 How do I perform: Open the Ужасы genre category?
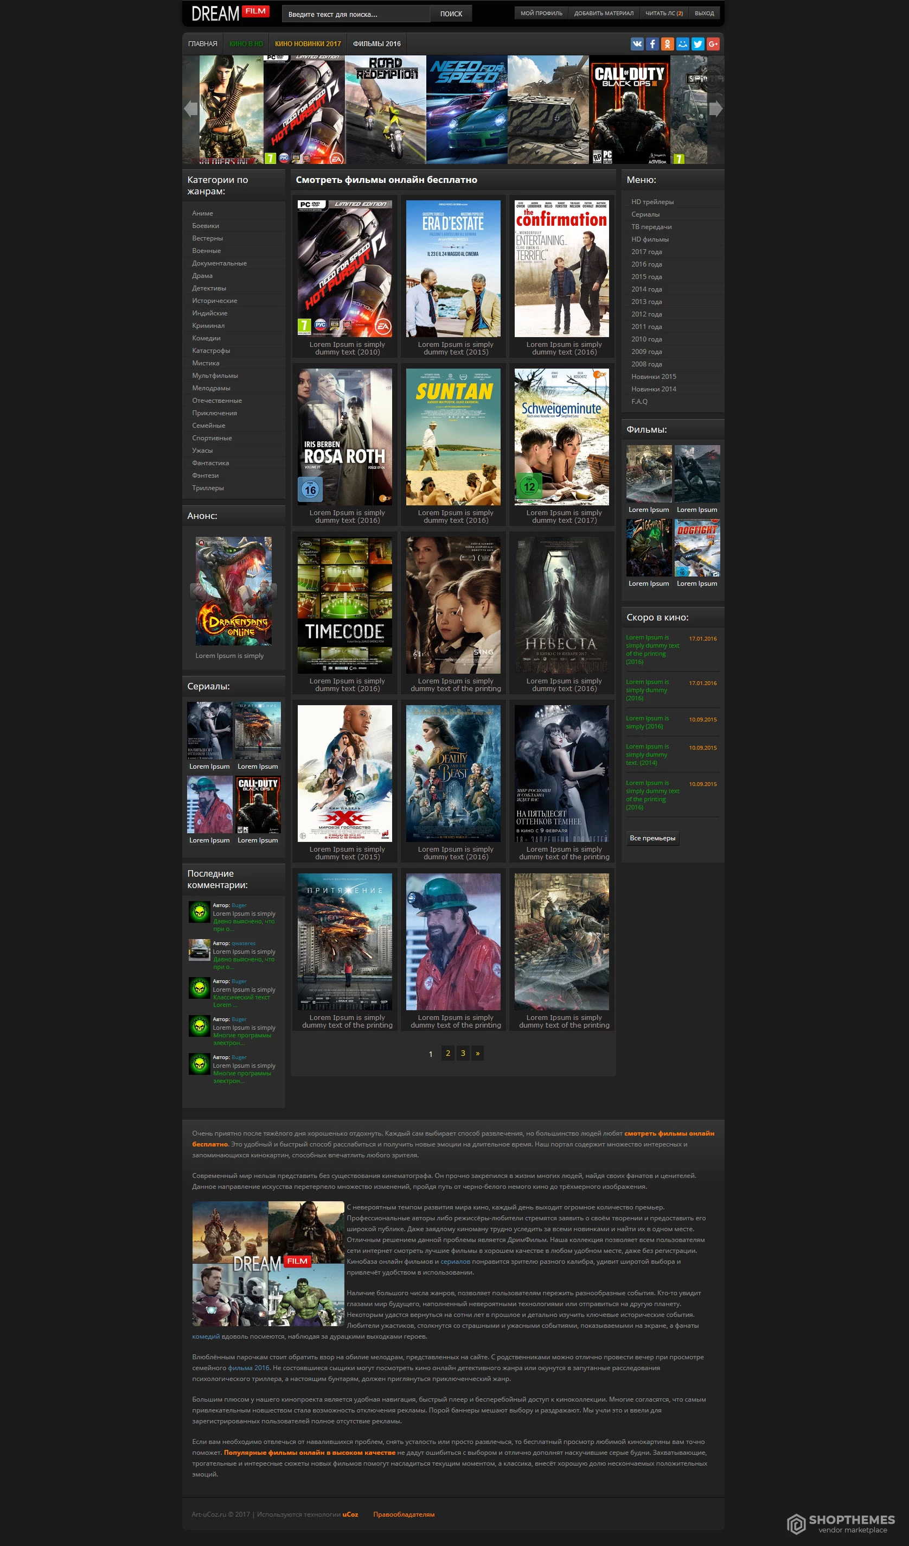(x=202, y=451)
